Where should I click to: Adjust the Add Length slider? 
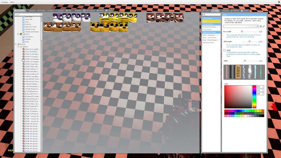249,42
